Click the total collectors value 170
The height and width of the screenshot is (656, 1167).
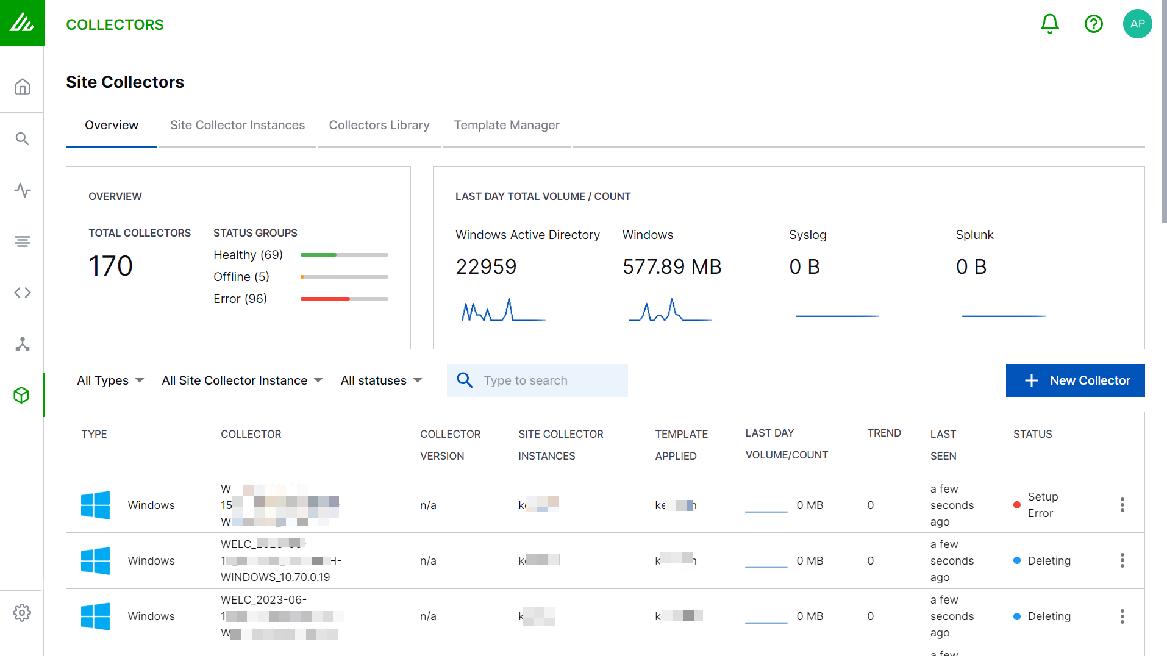click(110, 266)
